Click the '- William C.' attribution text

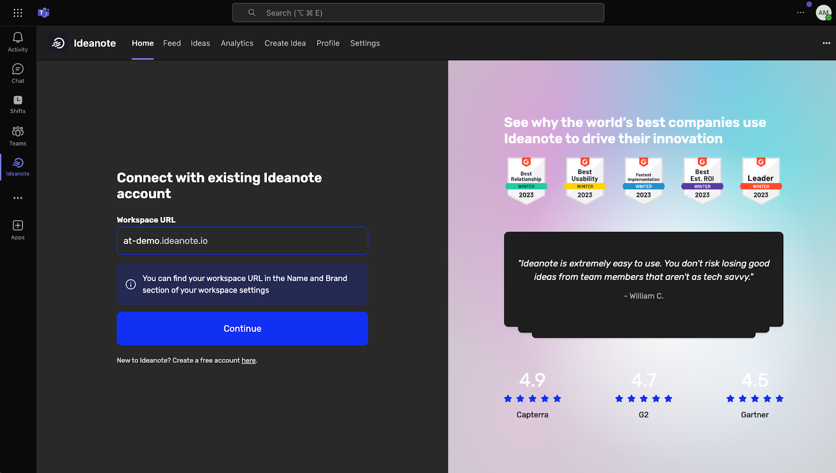pos(643,296)
